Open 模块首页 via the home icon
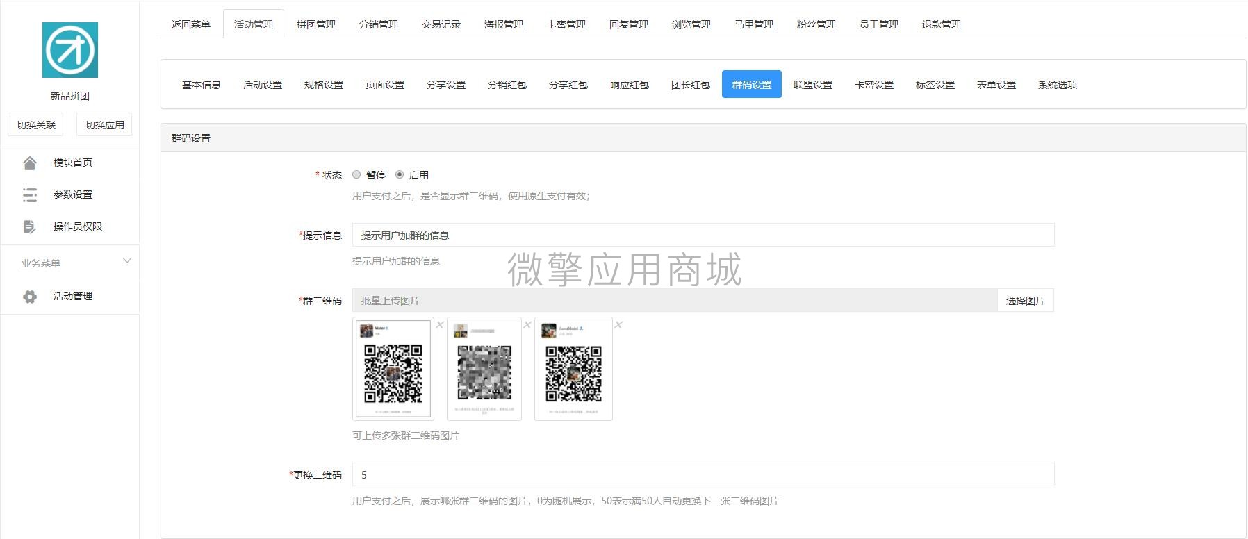The image size is (1248, 539). click(29, 163)
